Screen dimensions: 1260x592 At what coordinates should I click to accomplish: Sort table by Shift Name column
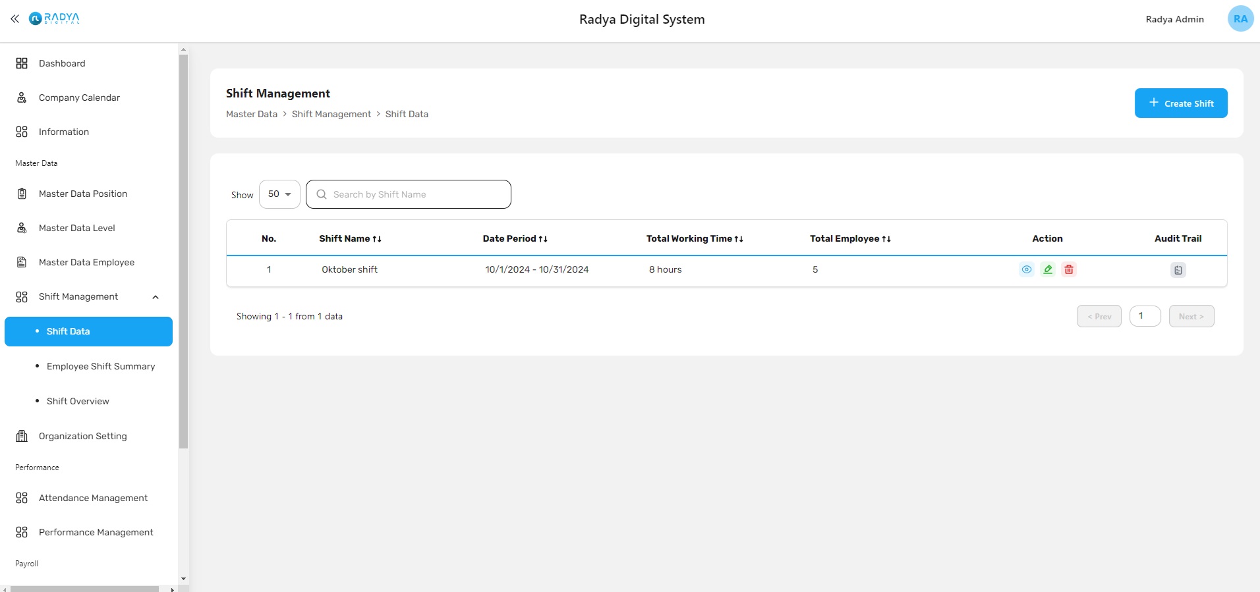pyautogui.click(x=350, y=238)
